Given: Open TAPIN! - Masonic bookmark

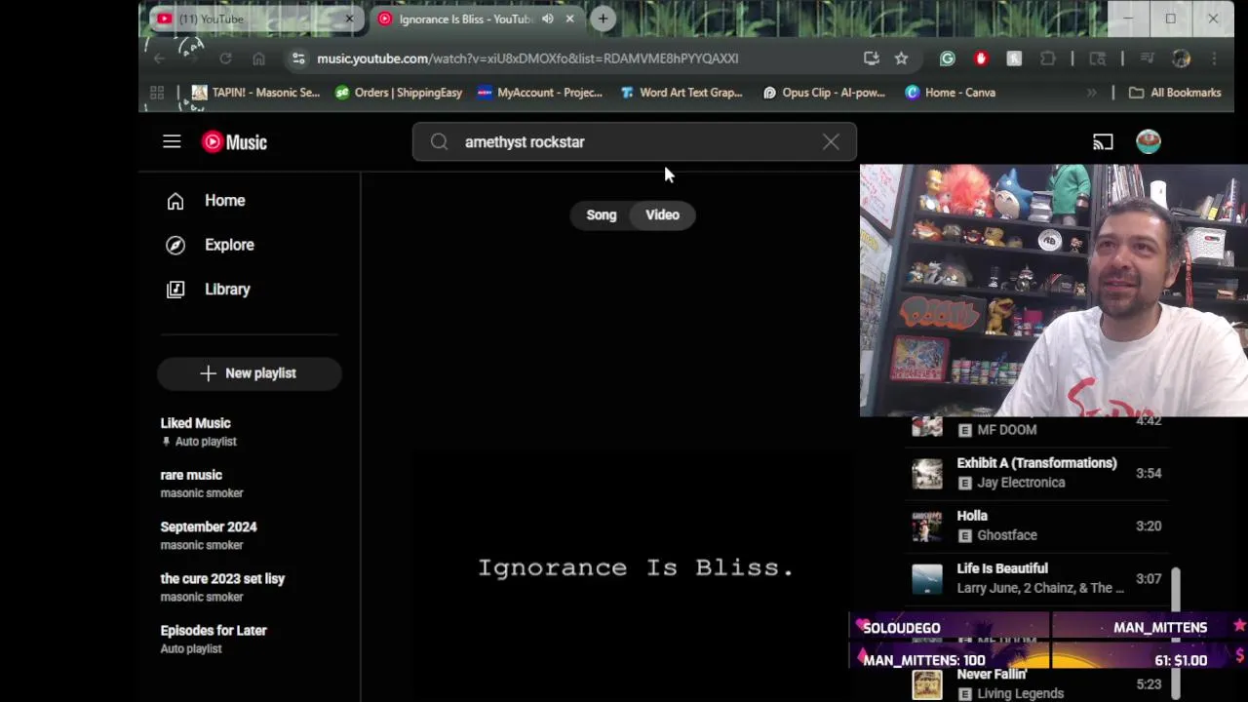Looking at the screenshot, I should (255, 93).
